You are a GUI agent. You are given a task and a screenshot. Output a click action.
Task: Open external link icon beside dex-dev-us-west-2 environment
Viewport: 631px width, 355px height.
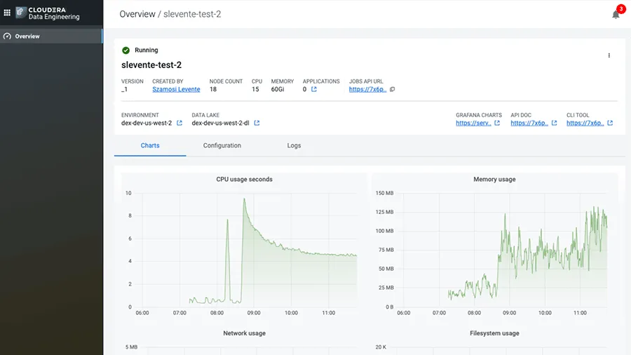coord(179,123)
